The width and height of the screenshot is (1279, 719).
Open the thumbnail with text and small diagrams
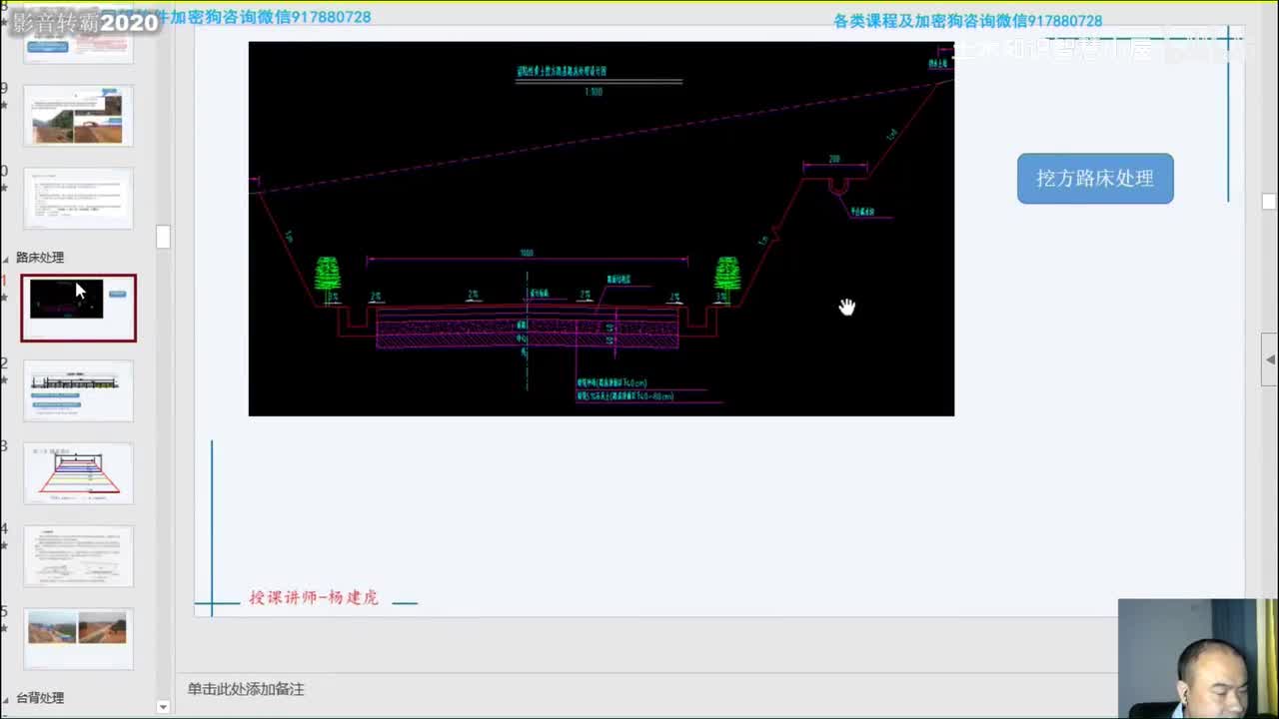[x=78, y=556]
